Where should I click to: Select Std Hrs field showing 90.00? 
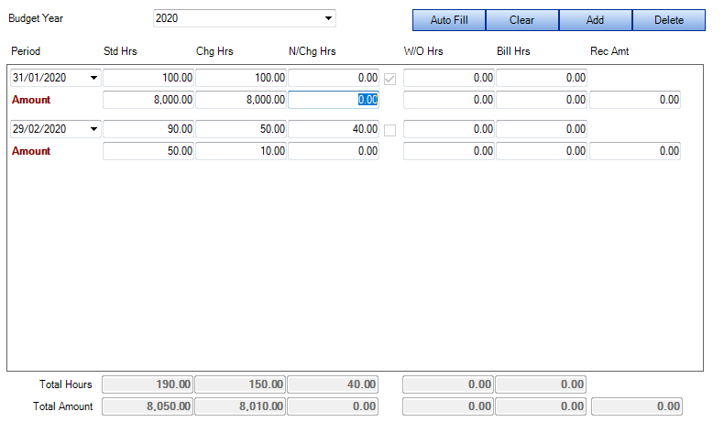click(x=148, y=129)
